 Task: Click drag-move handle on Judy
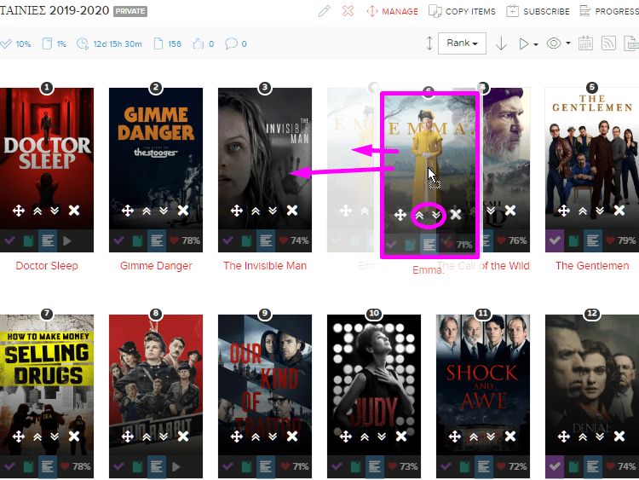point(346,437)
